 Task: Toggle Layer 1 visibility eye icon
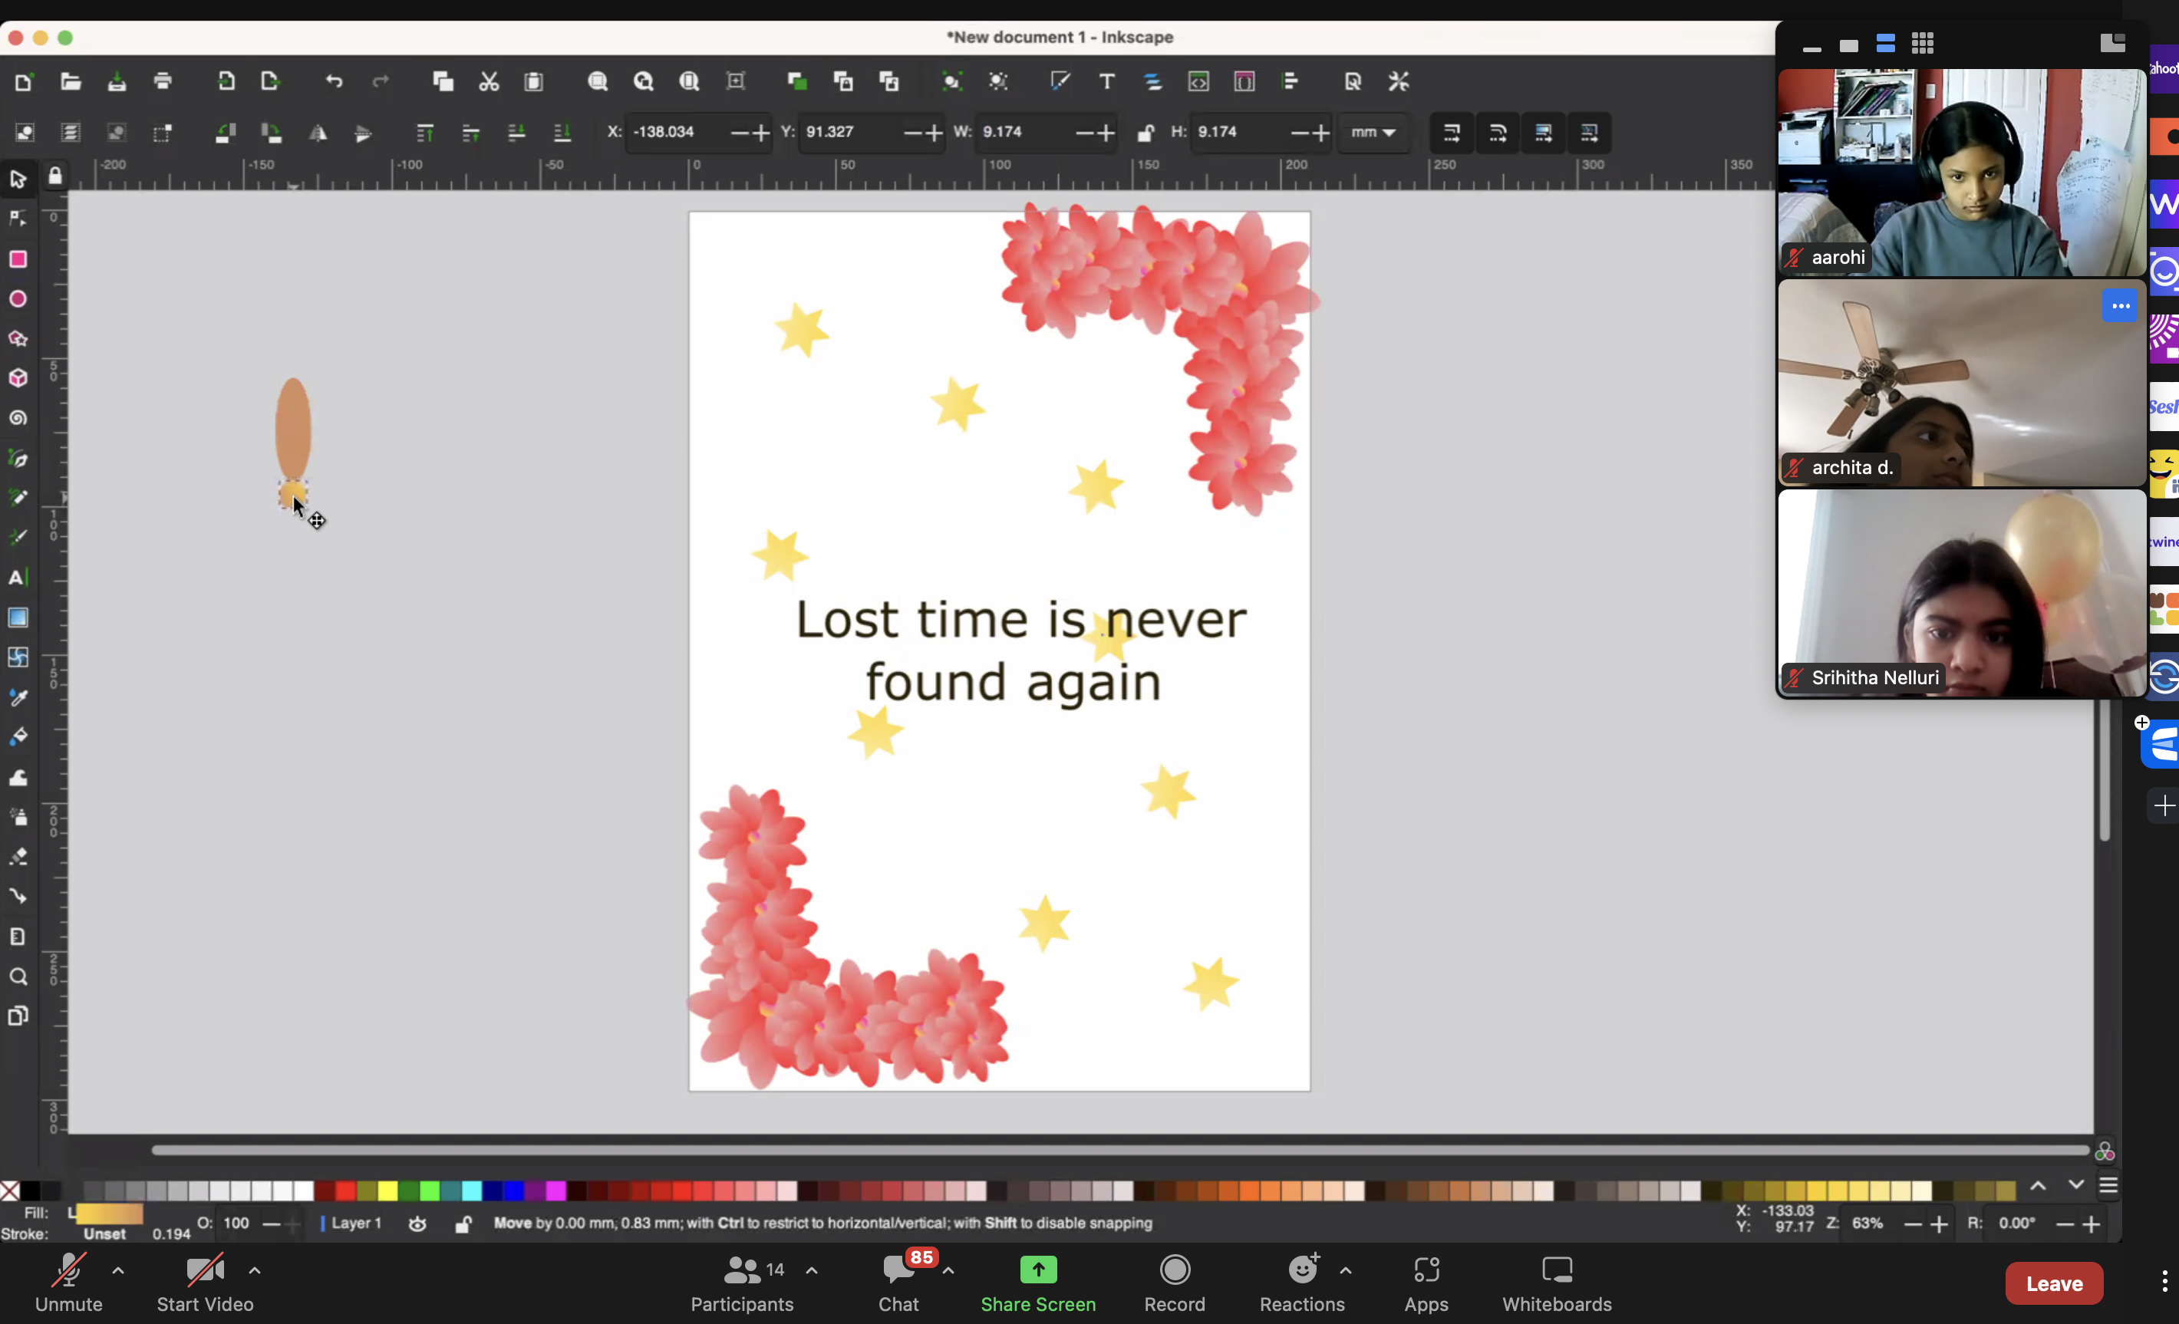[417, 1224]
